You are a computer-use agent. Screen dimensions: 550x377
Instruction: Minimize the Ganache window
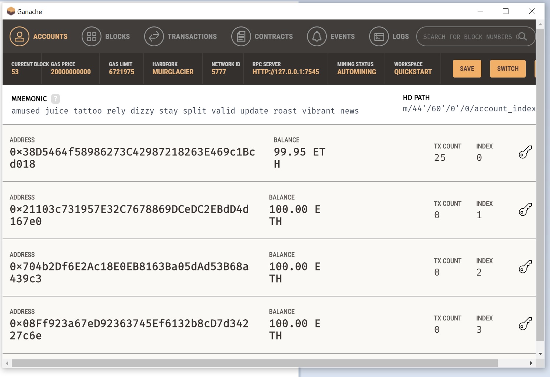click(x=480, y=11)
